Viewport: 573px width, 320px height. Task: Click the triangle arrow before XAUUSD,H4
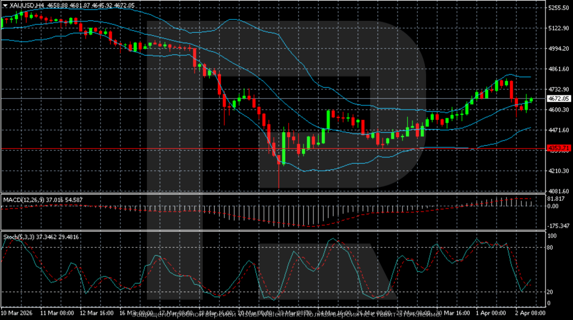(x=5, y=5)
